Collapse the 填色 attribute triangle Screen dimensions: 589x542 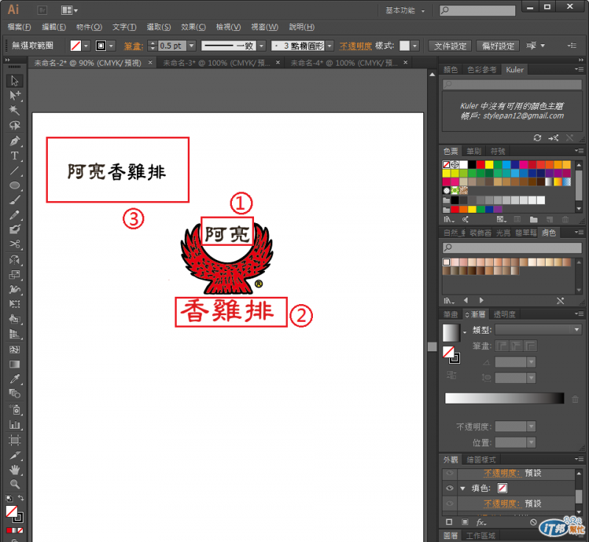[463, 488]
